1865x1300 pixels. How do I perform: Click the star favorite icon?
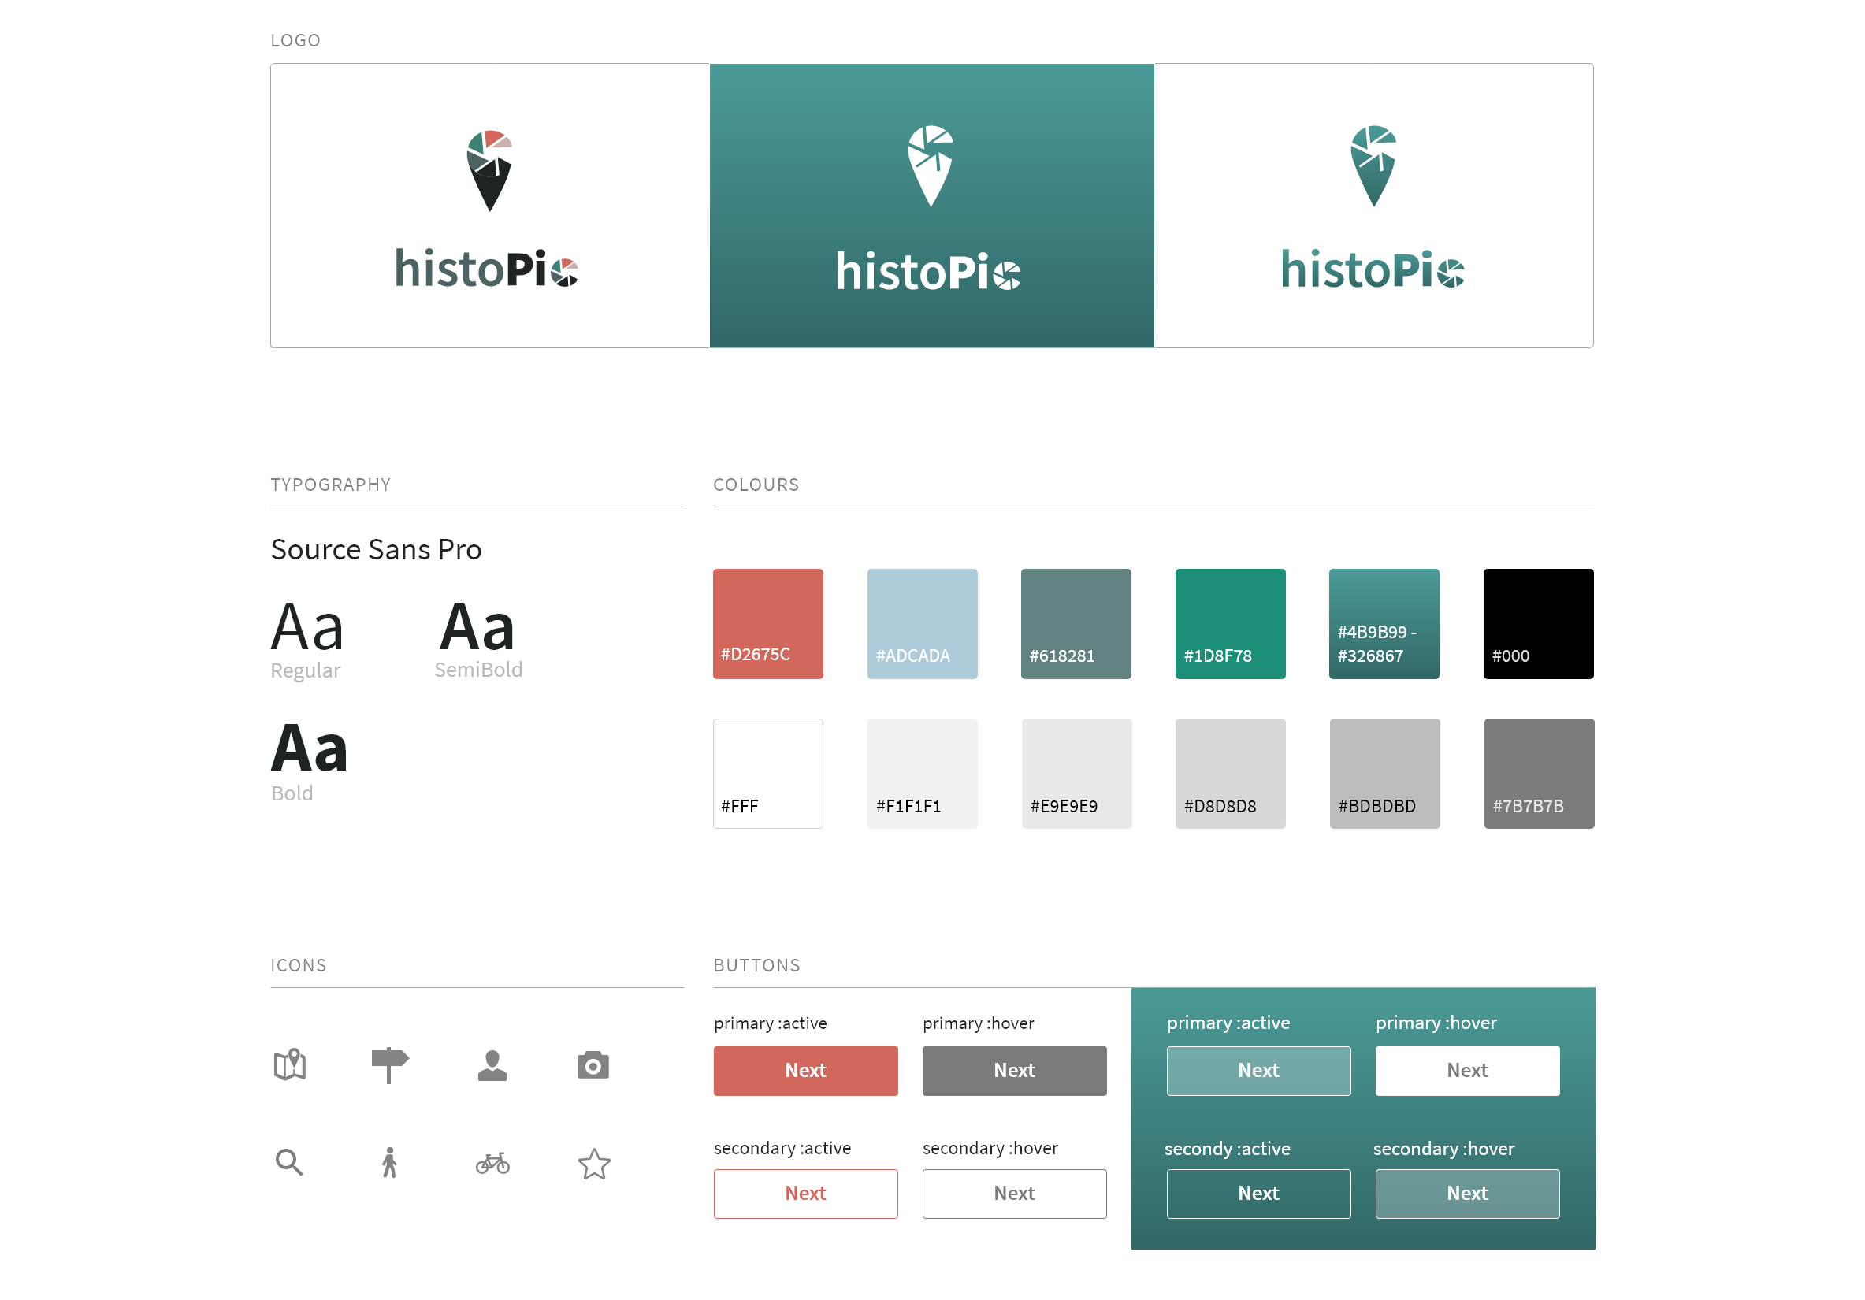point(594,1164)
